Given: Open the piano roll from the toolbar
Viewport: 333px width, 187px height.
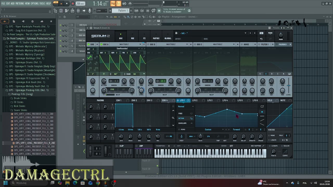Looking at the screenshot, I should (x=67, y=11).
